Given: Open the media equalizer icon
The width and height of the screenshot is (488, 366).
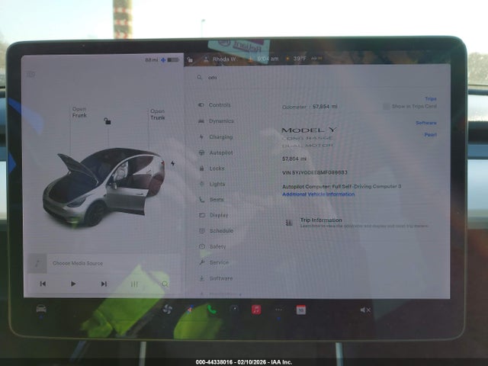Looking at the screenshot, I should coord(134,284).
